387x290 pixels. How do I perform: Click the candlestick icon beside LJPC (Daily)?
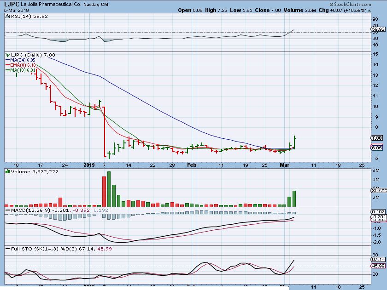click(x=8, y=55)
